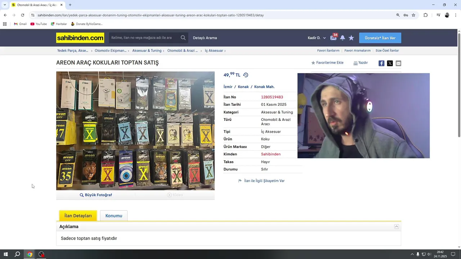Open a new browser tab
The height and width of the screenshot is (259, 461).
click(70, 5)
